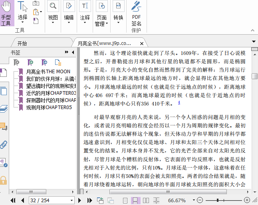Open the digital signatures side panel

(4, 163)
